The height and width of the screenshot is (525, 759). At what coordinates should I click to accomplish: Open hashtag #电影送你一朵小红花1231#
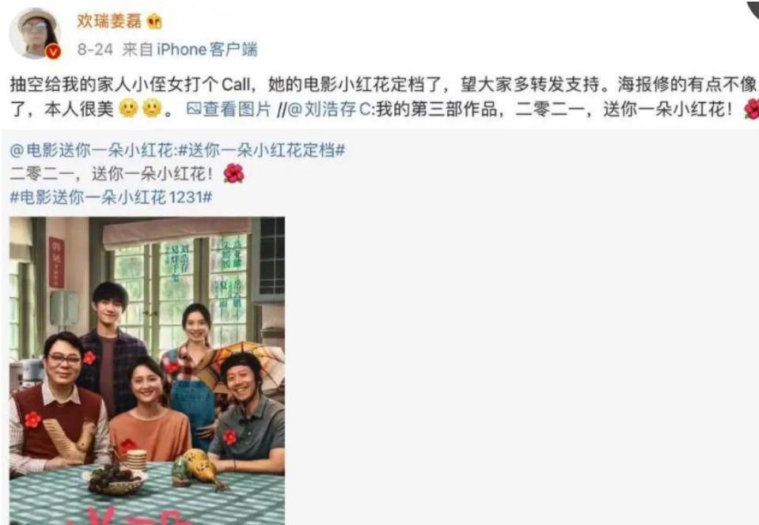point(111,197)
